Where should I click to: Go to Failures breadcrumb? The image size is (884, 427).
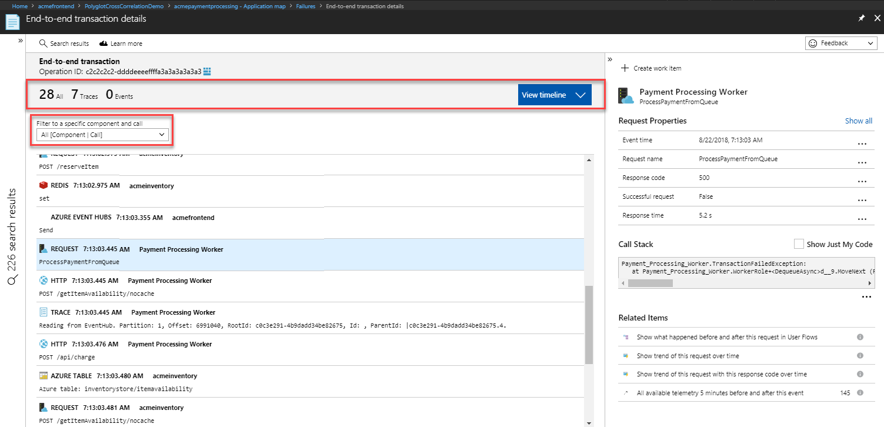tap(305, 6)
